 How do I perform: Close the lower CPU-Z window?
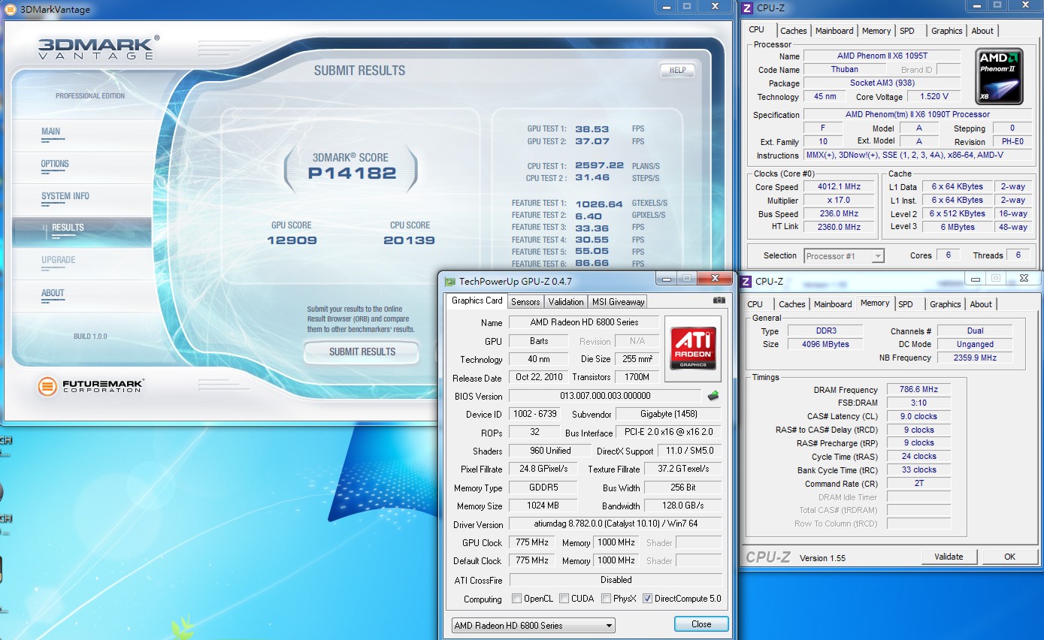point(1024,278)
